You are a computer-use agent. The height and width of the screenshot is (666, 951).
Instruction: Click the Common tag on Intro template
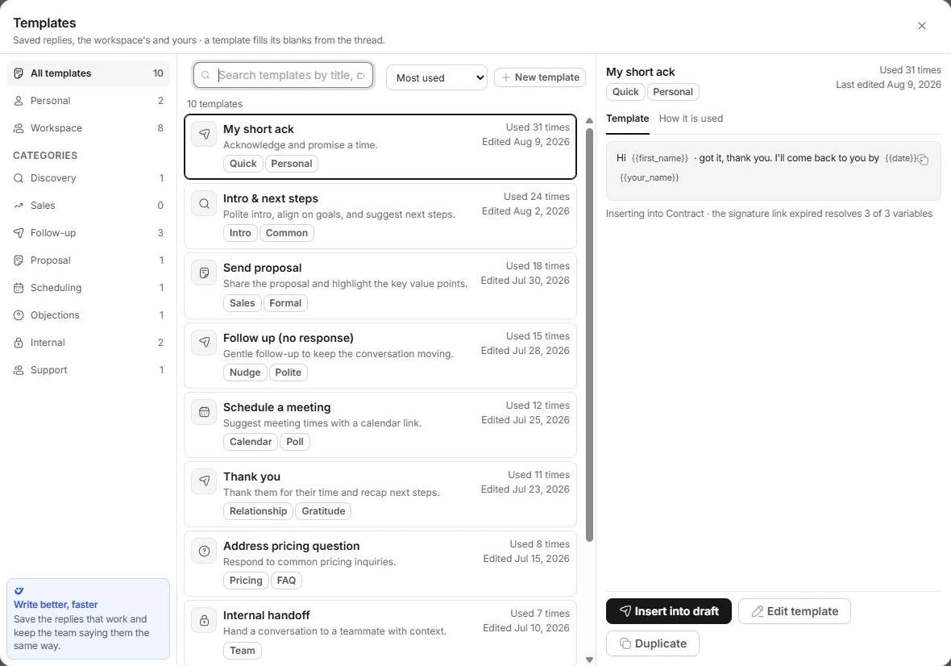tap(286, 233)
